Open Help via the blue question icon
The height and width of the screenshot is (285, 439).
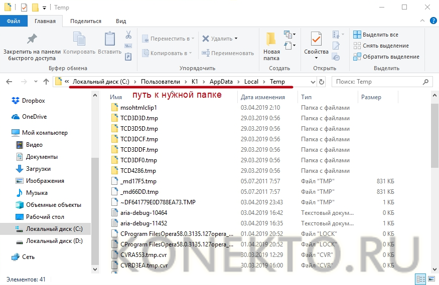click(433, 21)
